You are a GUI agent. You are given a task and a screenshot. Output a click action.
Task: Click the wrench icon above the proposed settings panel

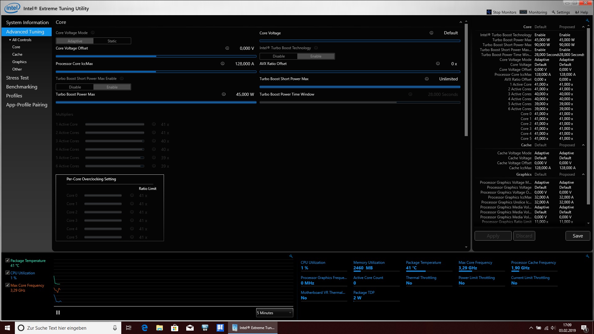coord(587,21)
